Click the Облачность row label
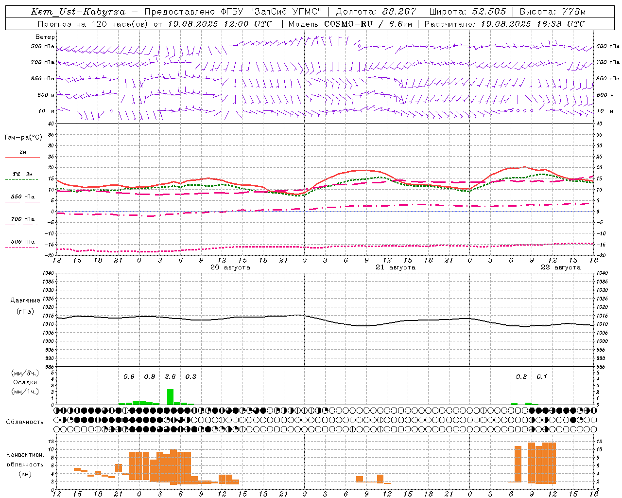 point(25,422)
